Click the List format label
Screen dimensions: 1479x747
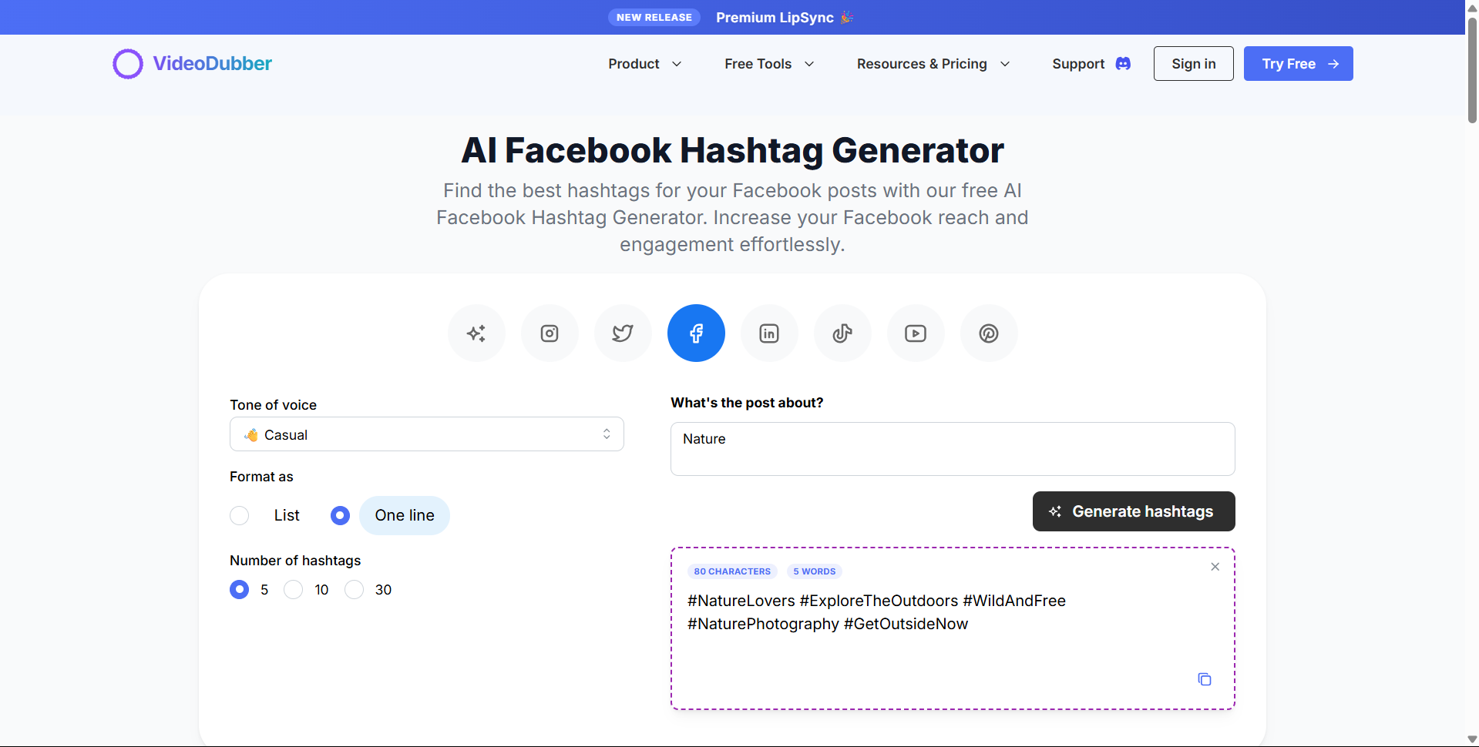(287, 515)
